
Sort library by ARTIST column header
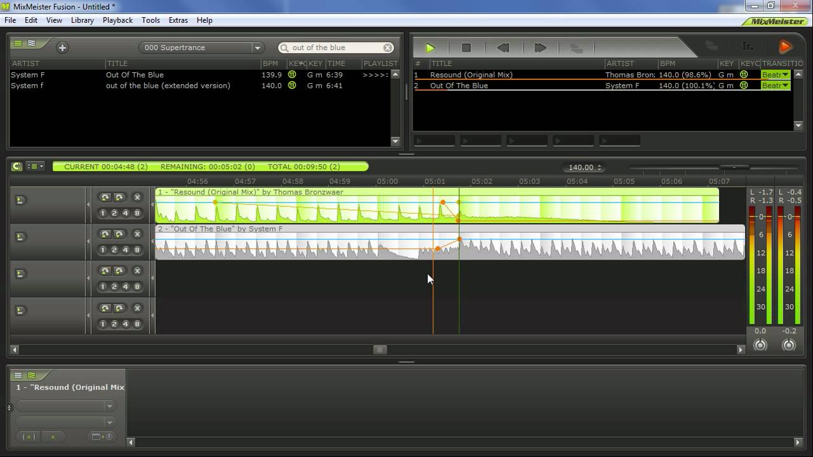pyautogui.click(x=57, y=63)
